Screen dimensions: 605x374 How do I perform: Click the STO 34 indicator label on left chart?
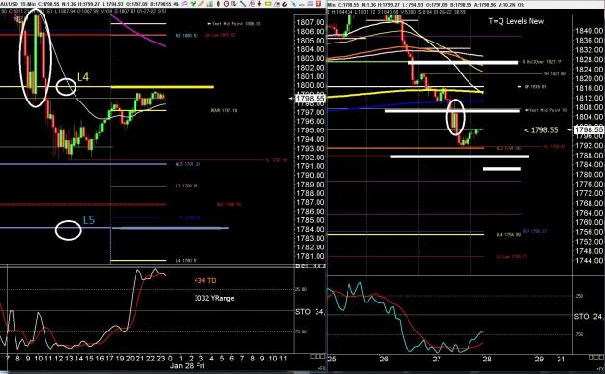[310, 311]
